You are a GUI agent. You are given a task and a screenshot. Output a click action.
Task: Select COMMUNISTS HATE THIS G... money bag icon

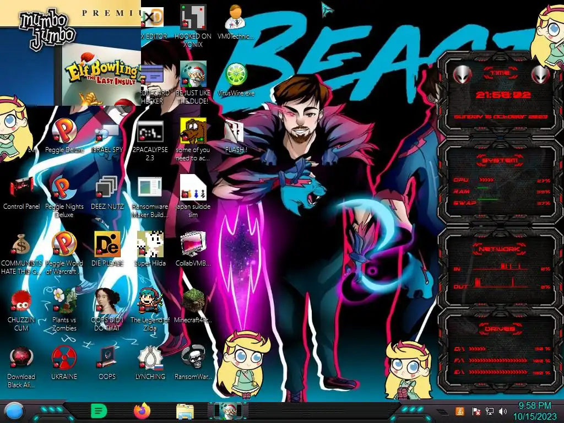(21, 254)
